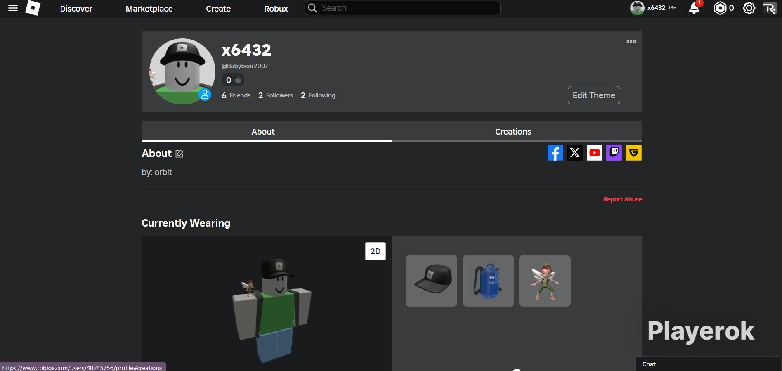Open the Create page
Image resolution: width=782 pixels, height=371 pixels.
pyautogui.click(x=218, y=9)
